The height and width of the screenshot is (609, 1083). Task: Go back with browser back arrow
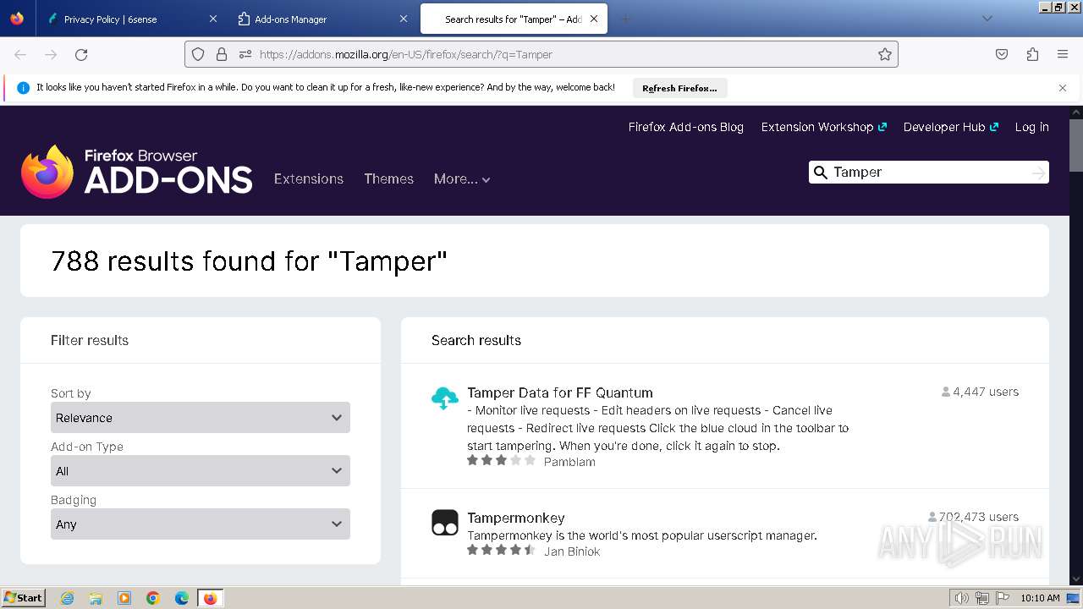(20, 54)
